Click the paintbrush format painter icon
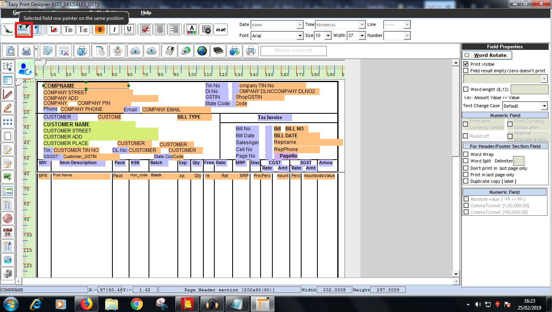 (8, 29)
